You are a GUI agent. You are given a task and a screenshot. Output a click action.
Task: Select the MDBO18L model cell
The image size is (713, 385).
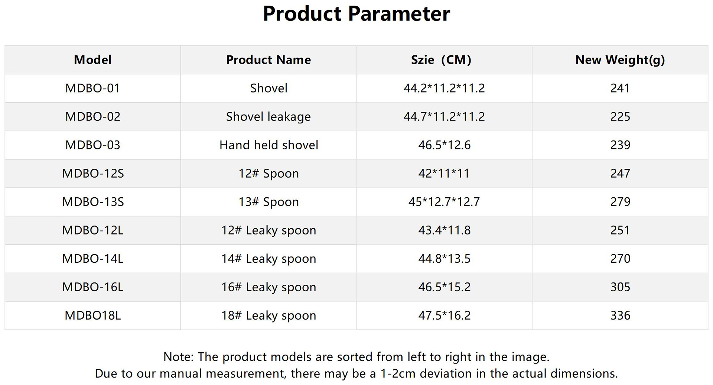click(92, 316)
